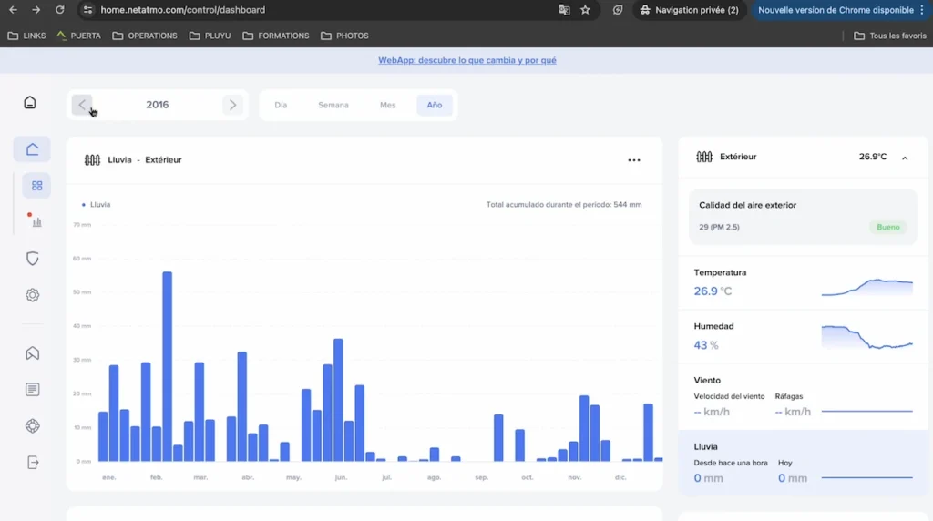Bookmark this page with the star
933x521 pixels.
click(x=586, y=9)
